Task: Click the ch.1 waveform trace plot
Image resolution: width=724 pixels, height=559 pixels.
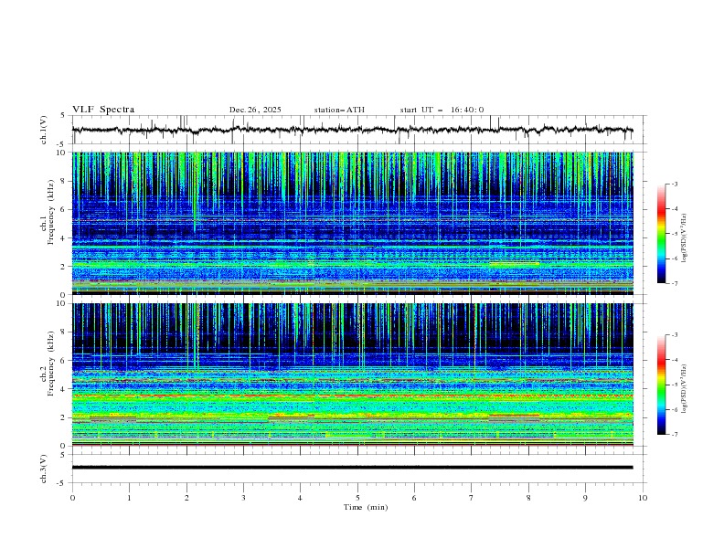Action: [x=353, y=130]
